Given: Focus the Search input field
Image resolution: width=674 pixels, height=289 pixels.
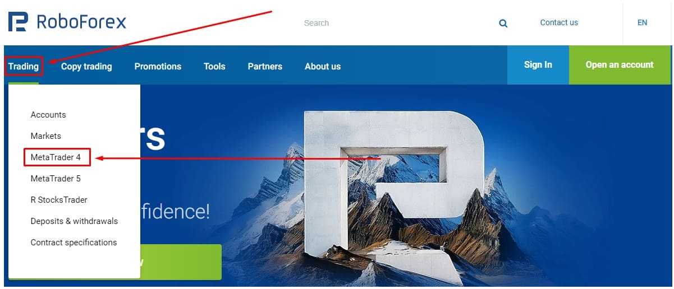Looking at the screenshot, I should tap(393, 23).
